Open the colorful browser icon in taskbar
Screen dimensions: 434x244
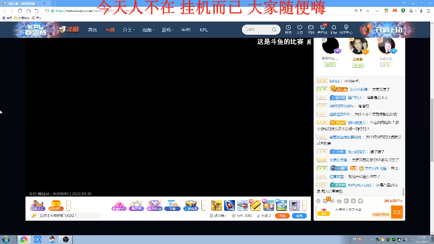(24, 239)
